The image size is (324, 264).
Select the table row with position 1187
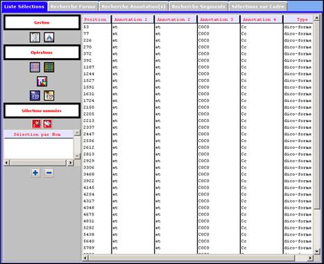[198, 67]
